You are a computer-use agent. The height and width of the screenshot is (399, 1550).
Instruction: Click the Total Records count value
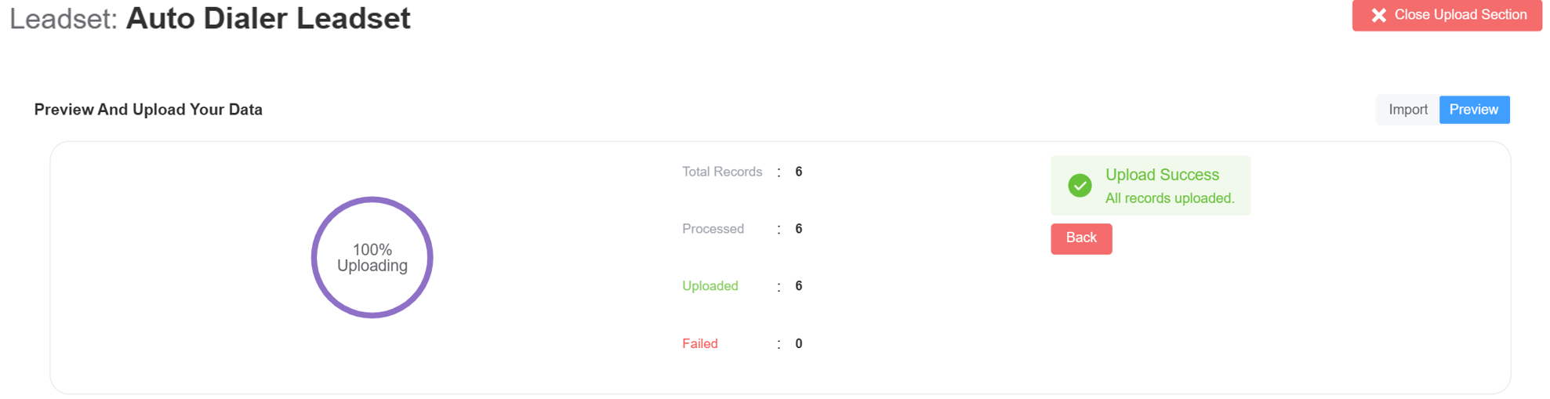pyautogui.click(x=798, y=172)
